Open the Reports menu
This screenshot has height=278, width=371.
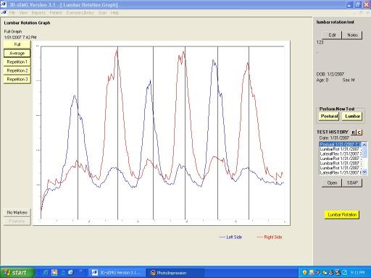(38, 13)
